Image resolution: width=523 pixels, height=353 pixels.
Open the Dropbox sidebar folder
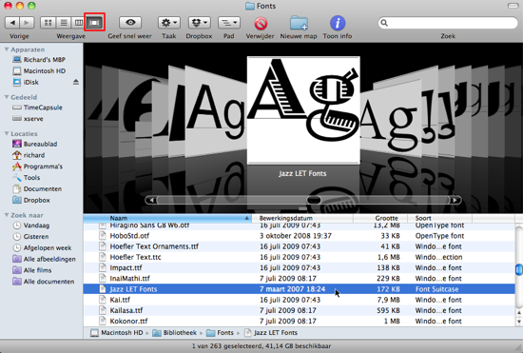tap(31, 200)
